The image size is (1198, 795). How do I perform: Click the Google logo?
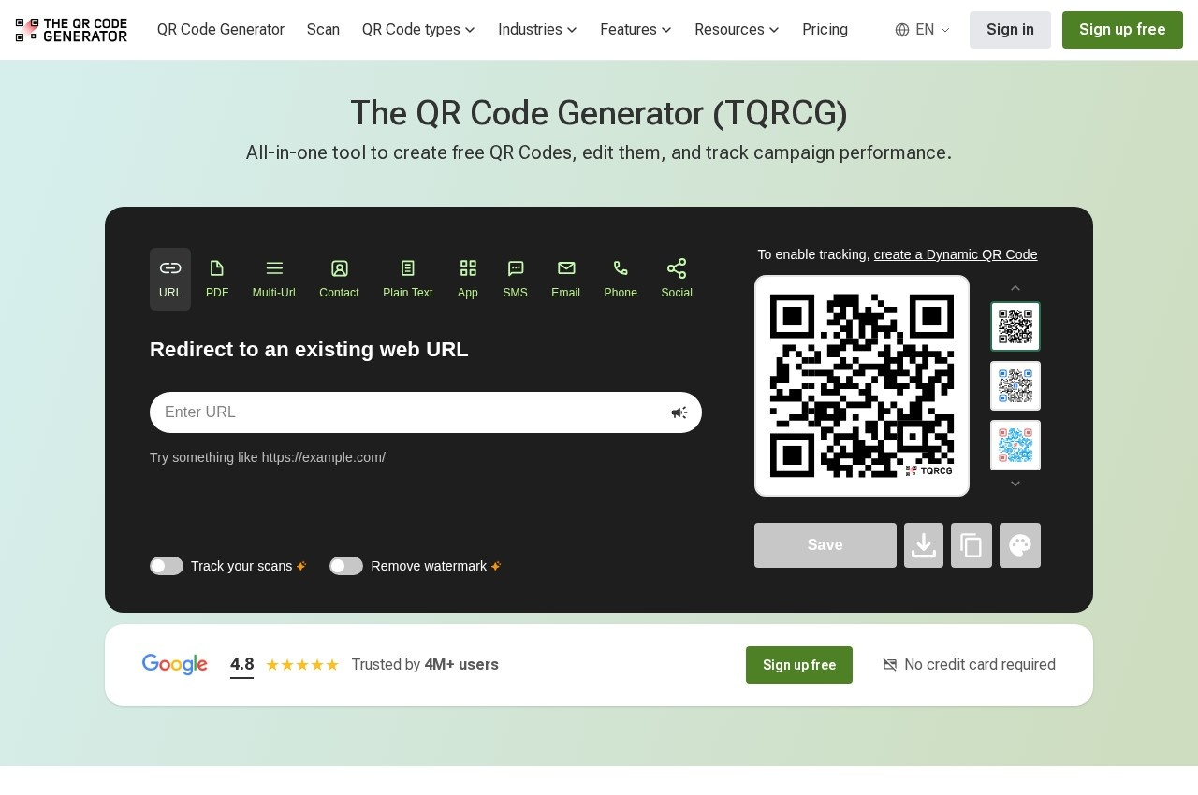175,665
